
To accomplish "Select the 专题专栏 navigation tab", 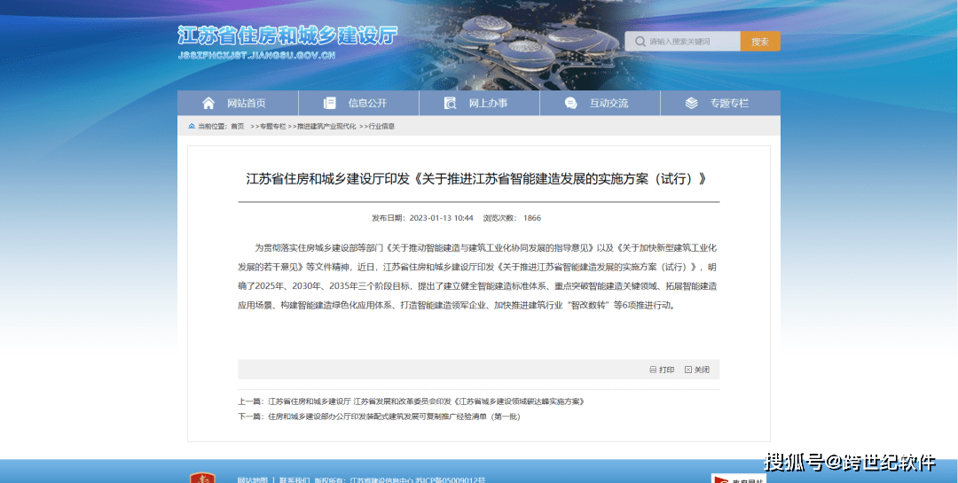I will (720, 103).
